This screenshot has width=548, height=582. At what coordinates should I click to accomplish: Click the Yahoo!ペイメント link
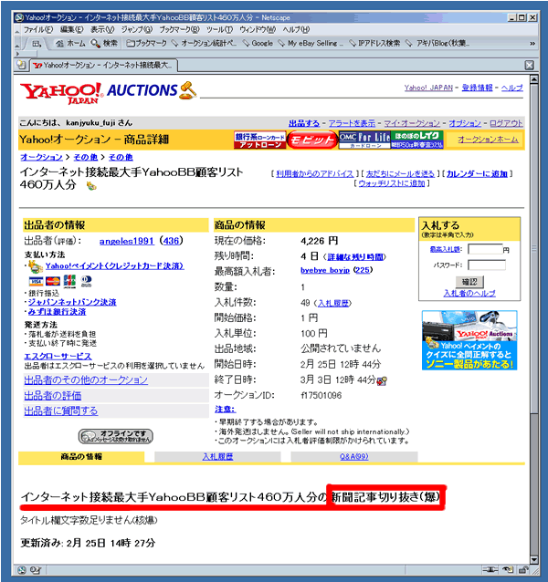[114, 266]
